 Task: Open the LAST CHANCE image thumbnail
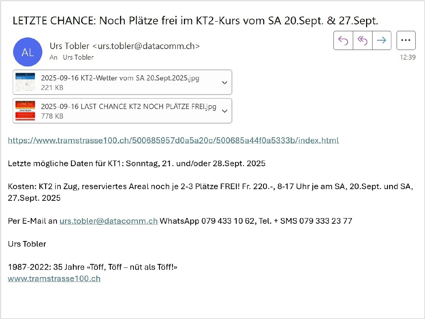click(x=25, y=111)
